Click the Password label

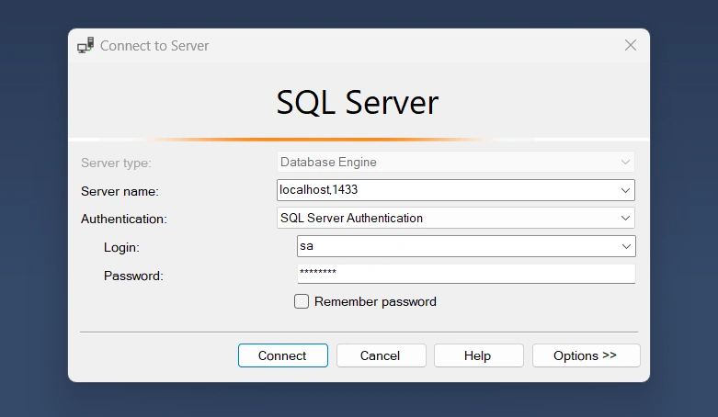(133, 276)
